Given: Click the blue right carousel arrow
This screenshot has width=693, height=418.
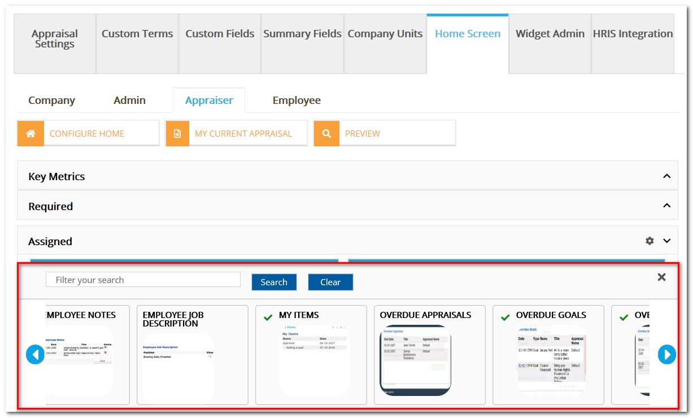Looking at the screenshot, I should coord(667,354).
